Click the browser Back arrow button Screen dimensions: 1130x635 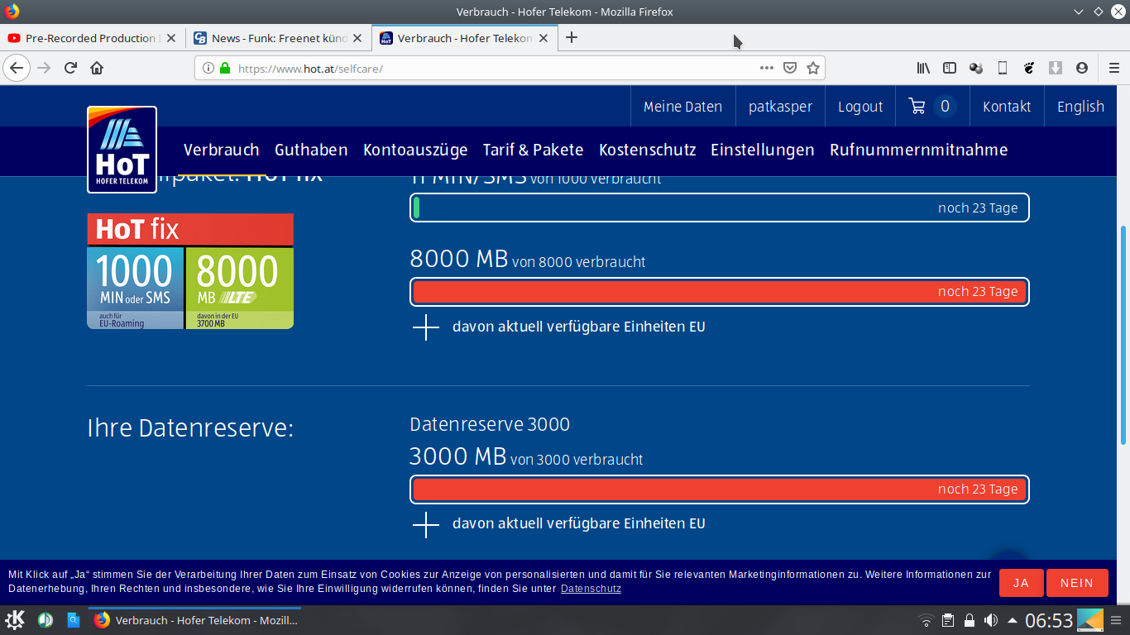[x=17, y=68]
